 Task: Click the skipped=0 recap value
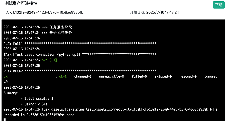(163, 76)
